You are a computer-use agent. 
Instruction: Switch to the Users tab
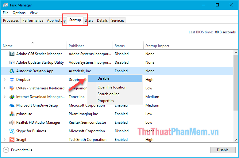(x=89, y=21)
